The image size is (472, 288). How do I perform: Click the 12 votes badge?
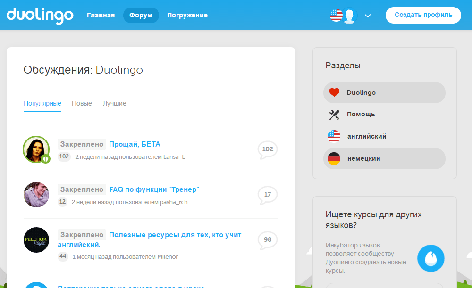(62, 202)
